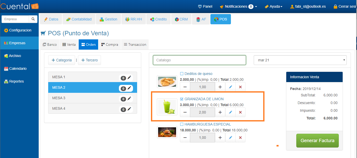Edit MESA 1 using pencil icon

tap(129, 77)
